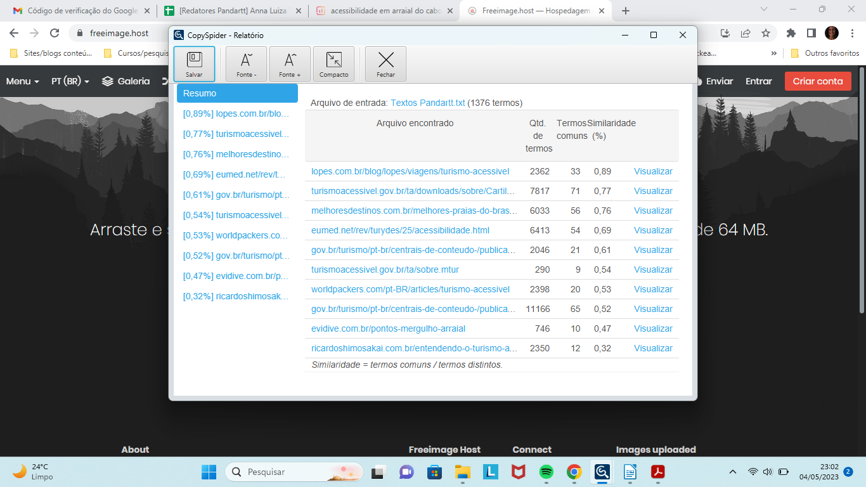This screenshot has width=866, height=487.
Task: Open Spotify from the taskbar
Action: (x=546, y=472)
